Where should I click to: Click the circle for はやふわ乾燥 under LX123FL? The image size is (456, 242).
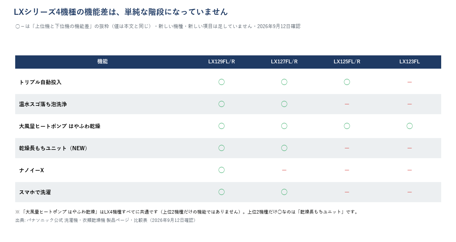tap(410, 126)
